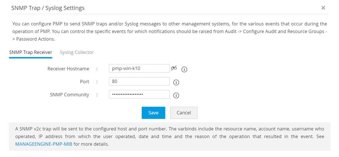The height and width of the screenshot is (157, 339).
Task: Open the MANAGEENGINE-PMP-MIB link
Action: pos(44,144)
